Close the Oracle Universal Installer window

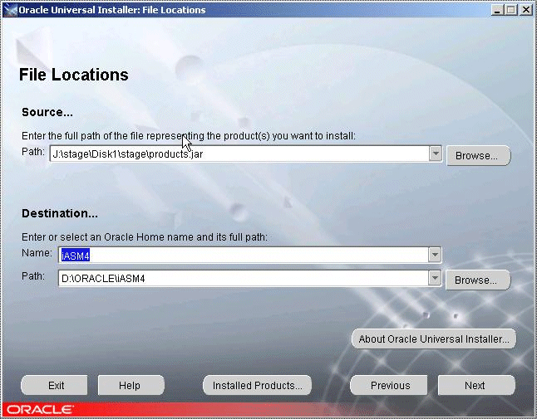(x=526, y=10)
